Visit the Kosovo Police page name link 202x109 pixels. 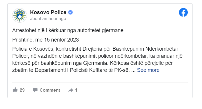pos(48,12)
